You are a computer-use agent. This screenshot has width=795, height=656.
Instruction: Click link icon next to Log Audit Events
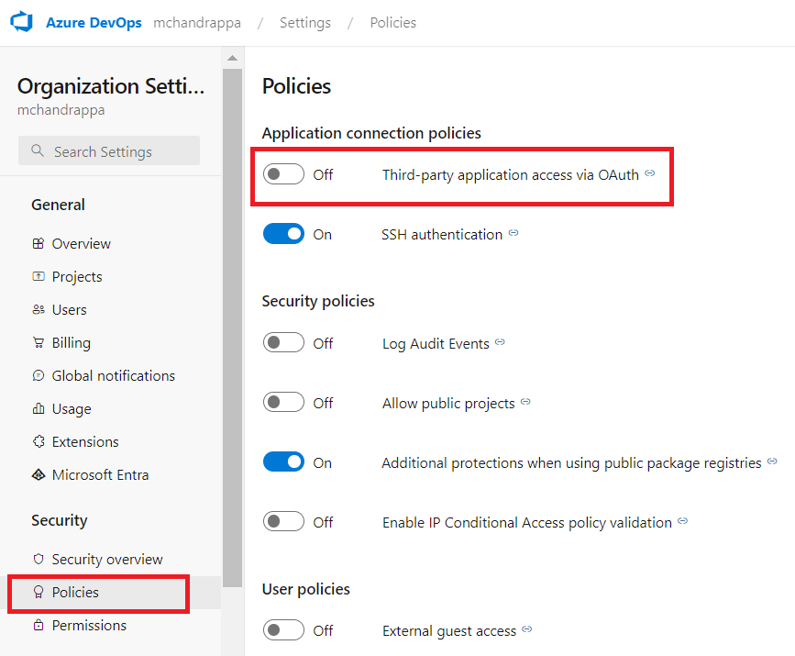pyautogui.click(x=500, y=342)
